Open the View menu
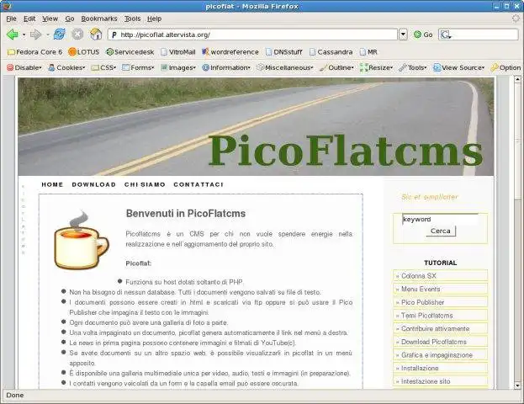This screenshot has width=524, height=404. coord(50,19)
